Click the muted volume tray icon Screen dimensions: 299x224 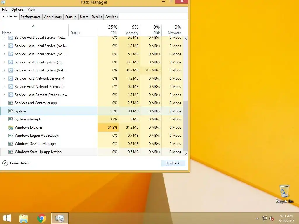[x=272, y=218]
